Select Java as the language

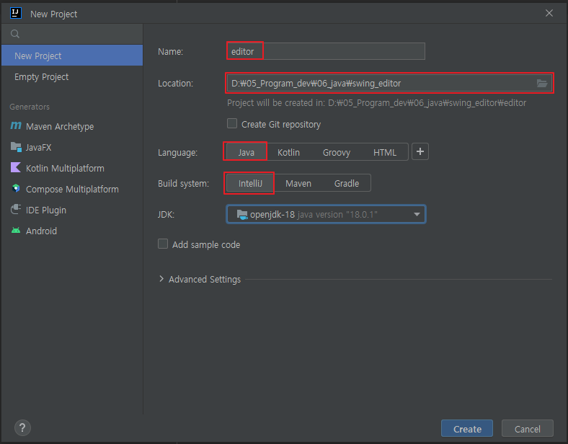[246, 152]
